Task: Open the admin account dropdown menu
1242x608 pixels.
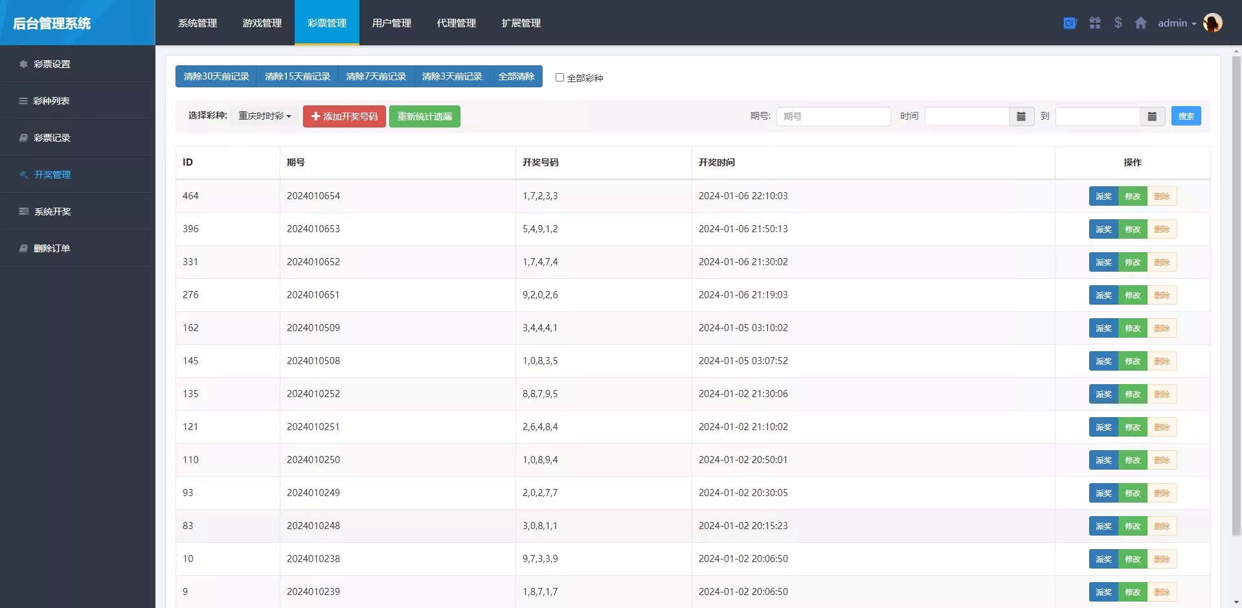Action: [1177, 23]
